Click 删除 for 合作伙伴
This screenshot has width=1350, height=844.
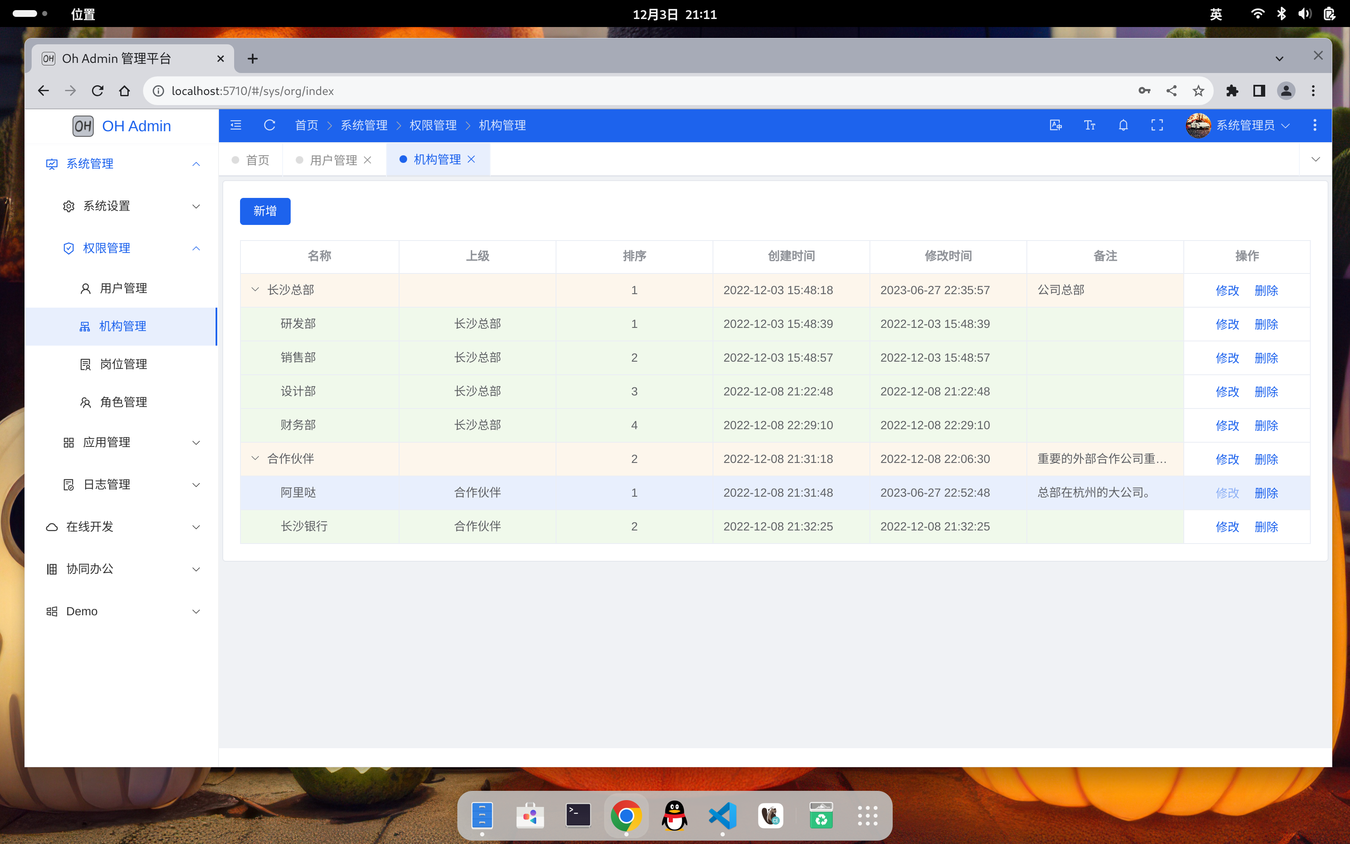pyautogui.click(x=1266, y=459)
